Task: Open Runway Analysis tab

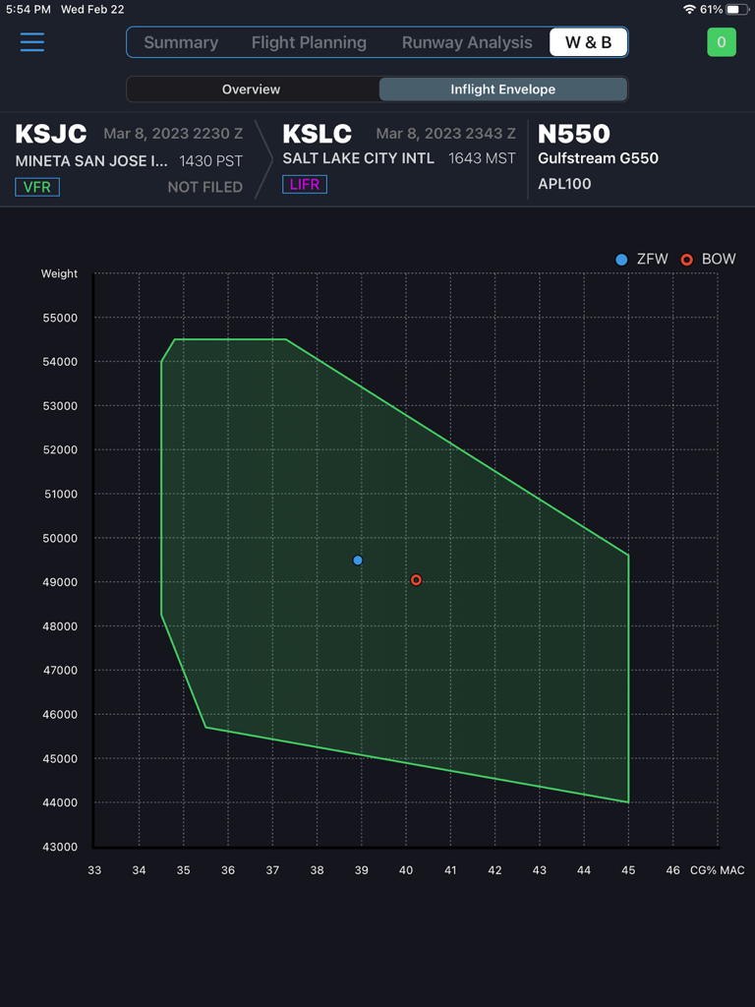Action: pyautogui.click(x=467, y=42)
